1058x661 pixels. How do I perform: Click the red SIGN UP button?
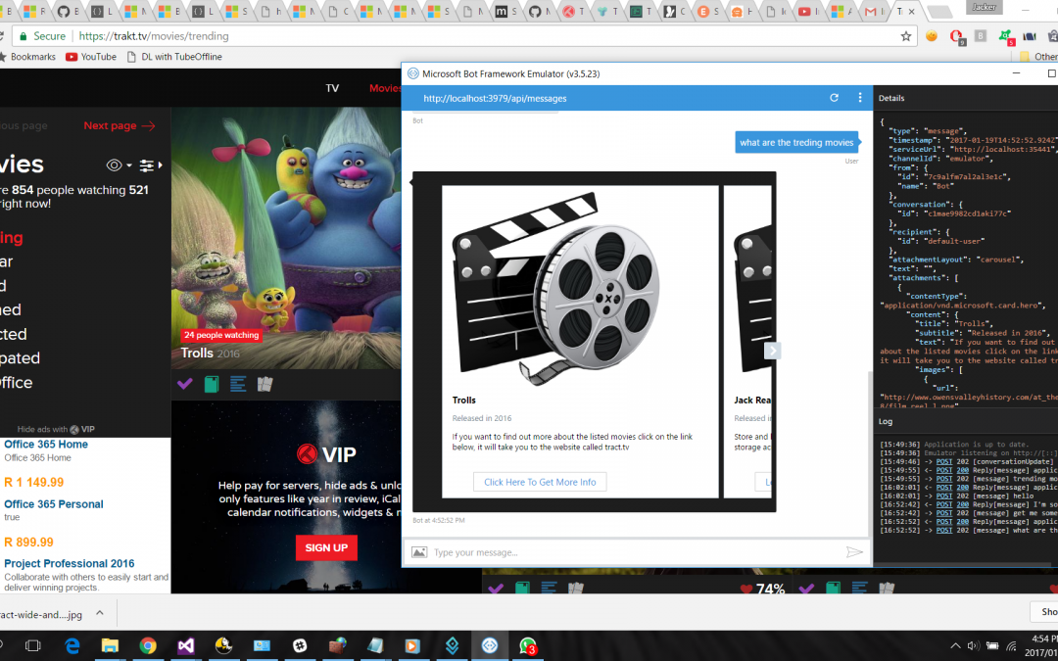click(326, 547)
